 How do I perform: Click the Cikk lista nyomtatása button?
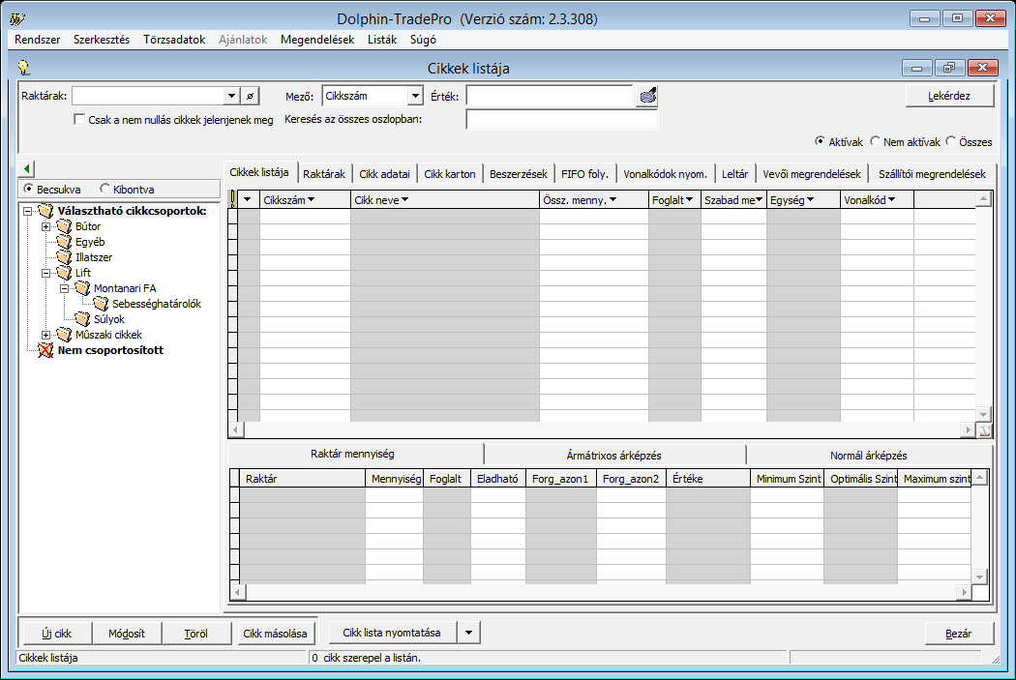(392, 633)
